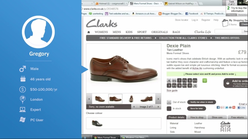Switch to Free returns tab
This screenshot has width=248, height=139.
(x=237, y=117)
